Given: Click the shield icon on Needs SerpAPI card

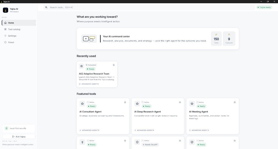Looking at the screenshot, I should click(x=137, y=142).
